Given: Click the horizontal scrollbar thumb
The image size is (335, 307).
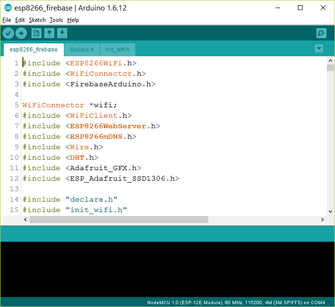Looking at the screenshot, I should [x=119, y=220].
